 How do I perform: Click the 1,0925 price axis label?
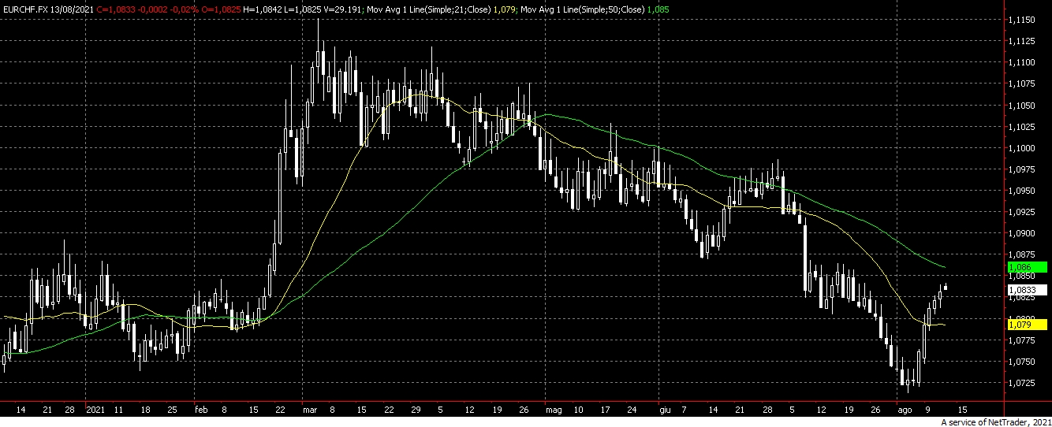1023,213
